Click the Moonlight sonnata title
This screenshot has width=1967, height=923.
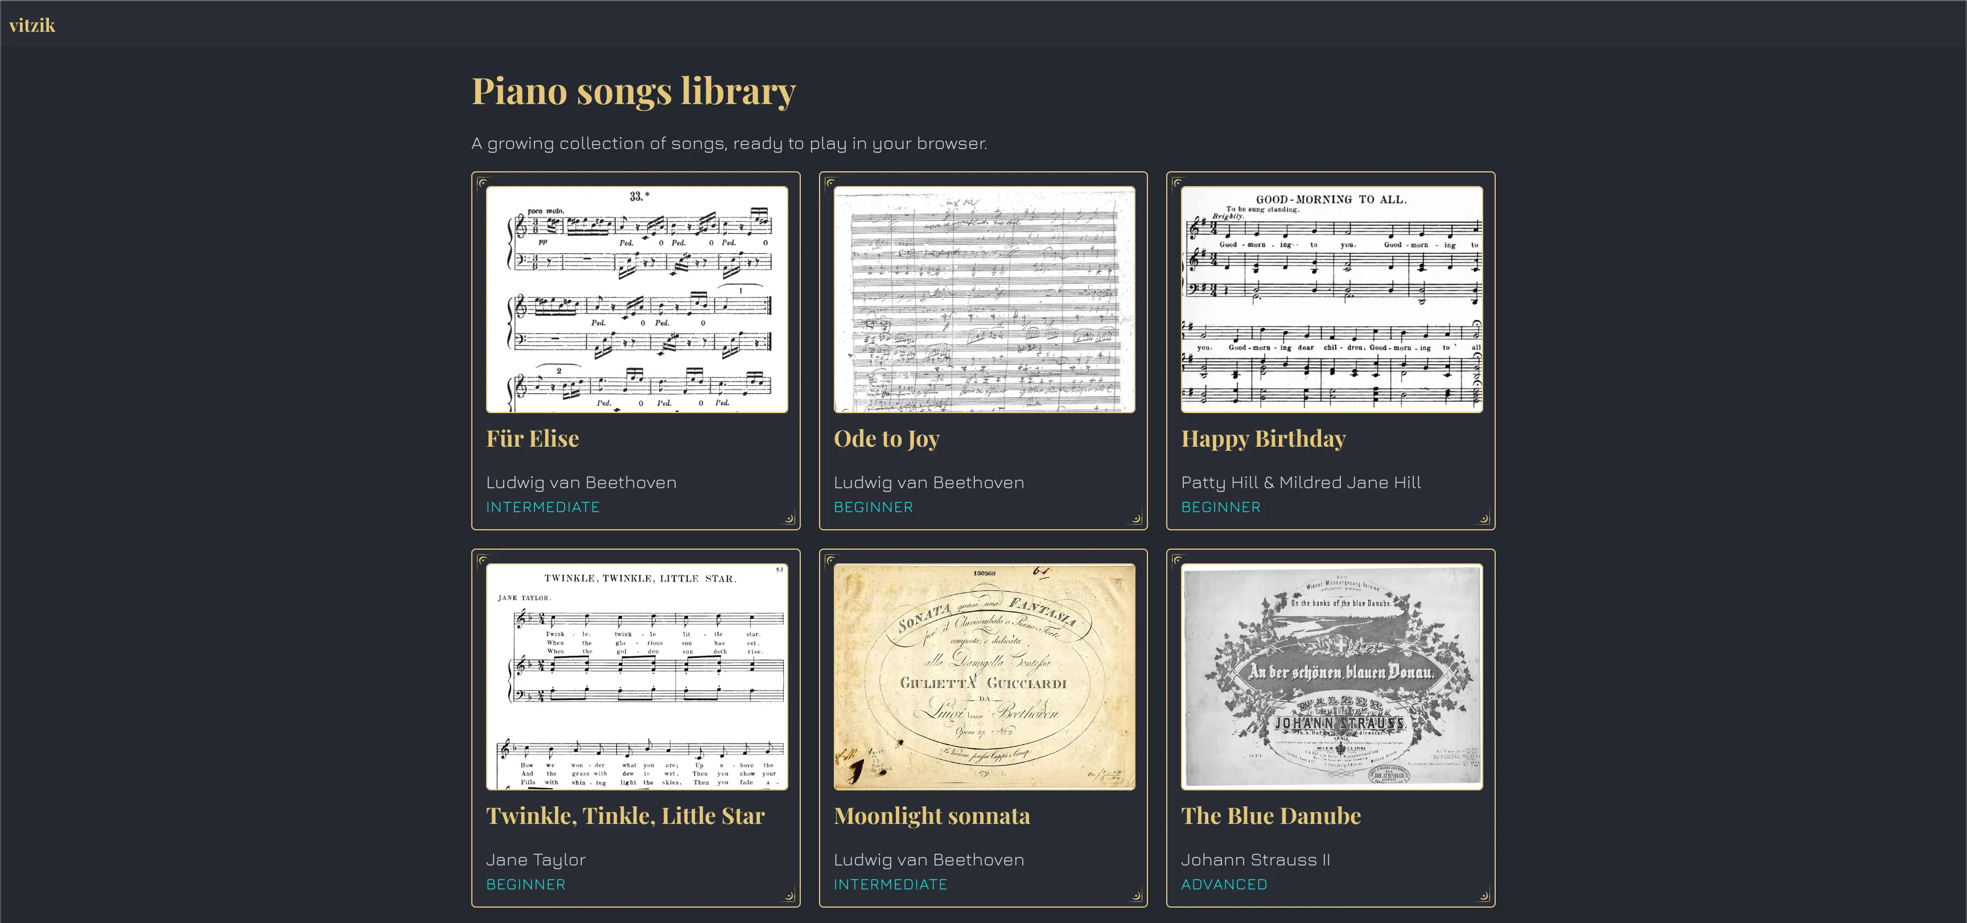pos(932,816)
